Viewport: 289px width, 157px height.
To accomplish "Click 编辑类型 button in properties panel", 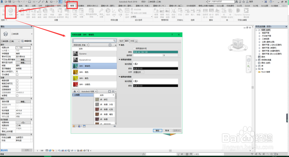I will [x=26, y=41].
